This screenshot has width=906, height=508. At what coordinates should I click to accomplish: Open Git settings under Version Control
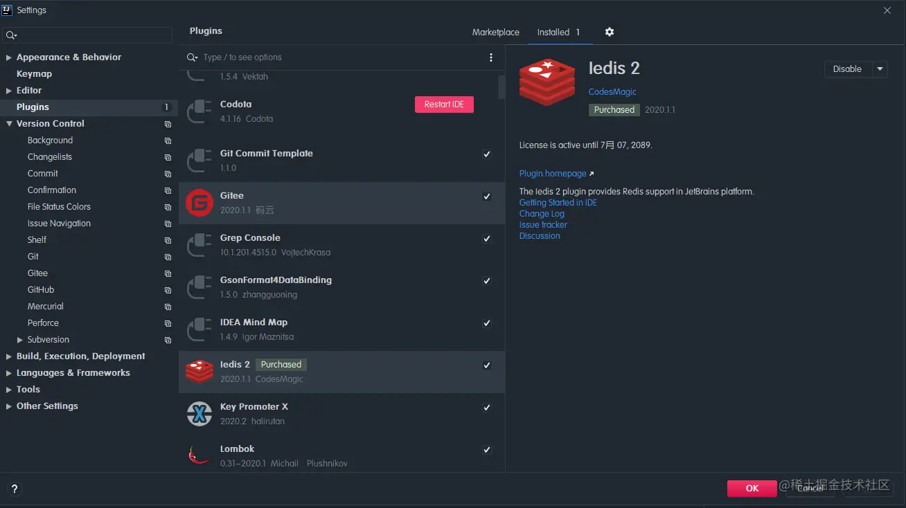(x=33, y=257)
